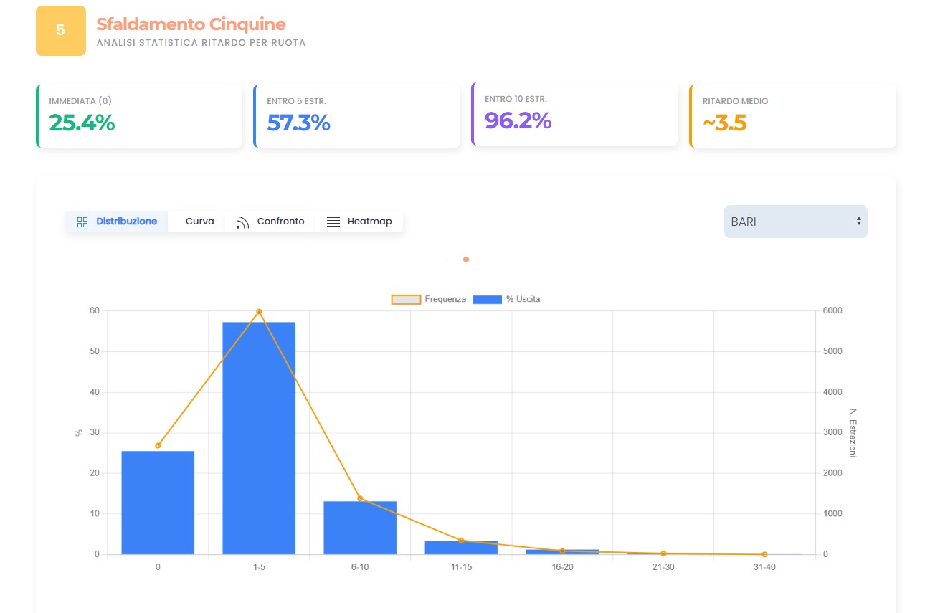
Task: Open the Heatmap tab
Action: click(x=369, y=222)
